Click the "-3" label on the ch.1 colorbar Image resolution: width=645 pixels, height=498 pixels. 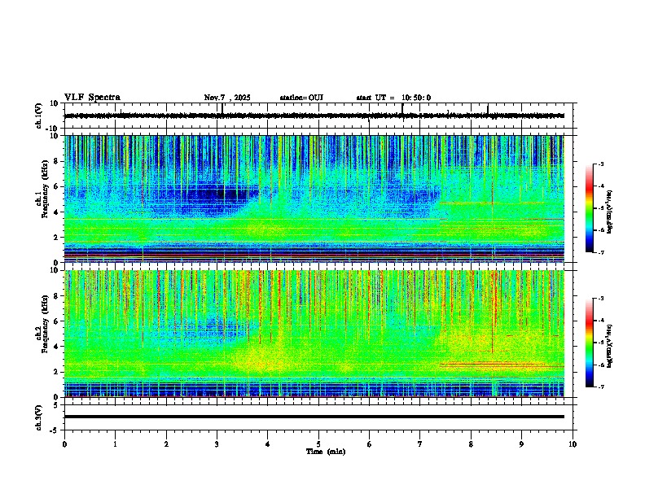[600, 164]
